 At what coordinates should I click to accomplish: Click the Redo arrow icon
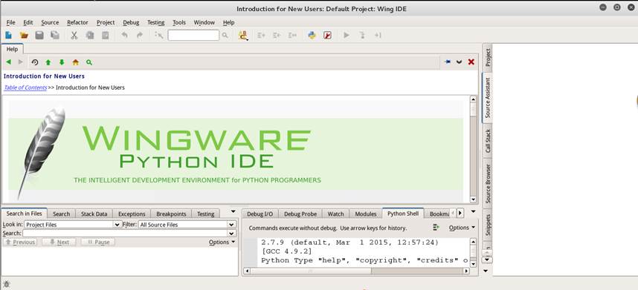(x=140, y=36)
